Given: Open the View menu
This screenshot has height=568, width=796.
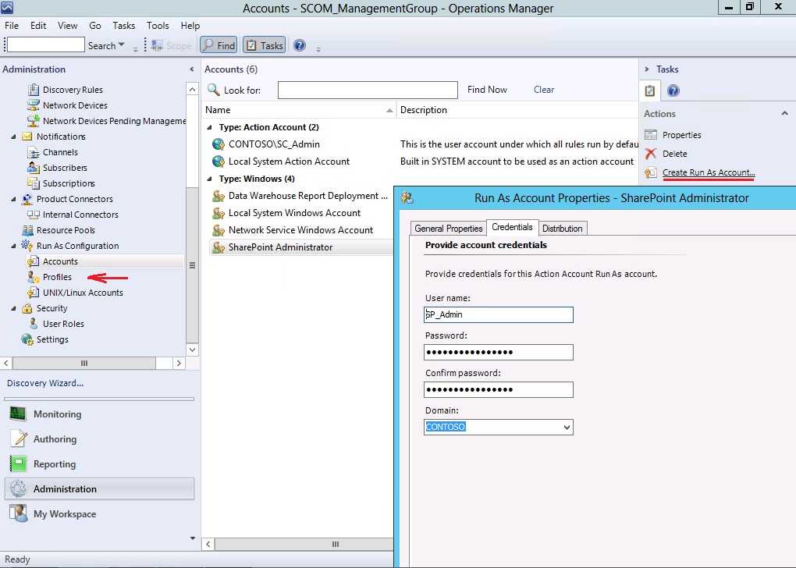Looking at the screenshot, I should click(68, 26).
